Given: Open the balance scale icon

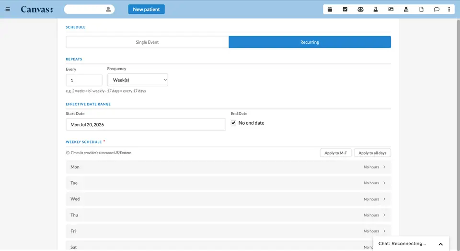Looking at the screenshot, I should (360, 10).
